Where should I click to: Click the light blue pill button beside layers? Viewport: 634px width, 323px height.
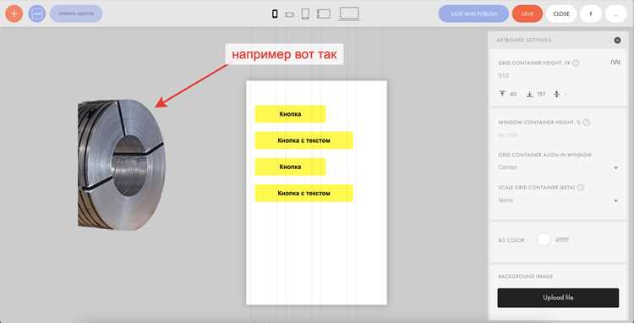76,14
